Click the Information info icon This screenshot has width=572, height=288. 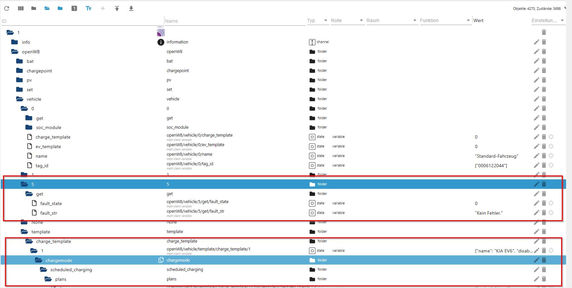tap(161, 42)
